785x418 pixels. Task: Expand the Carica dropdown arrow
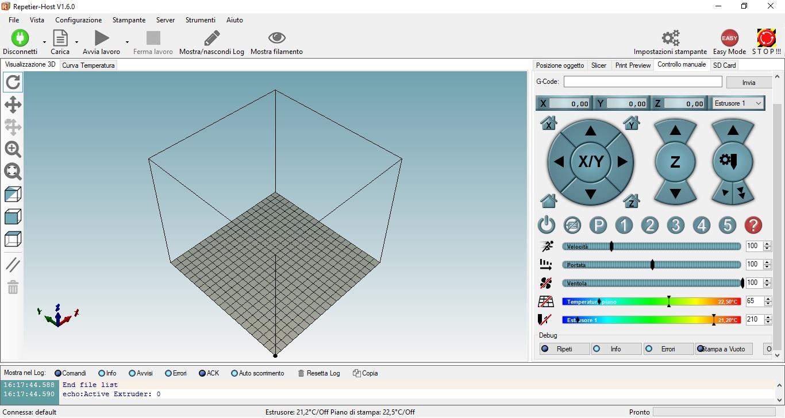[76, 42]
